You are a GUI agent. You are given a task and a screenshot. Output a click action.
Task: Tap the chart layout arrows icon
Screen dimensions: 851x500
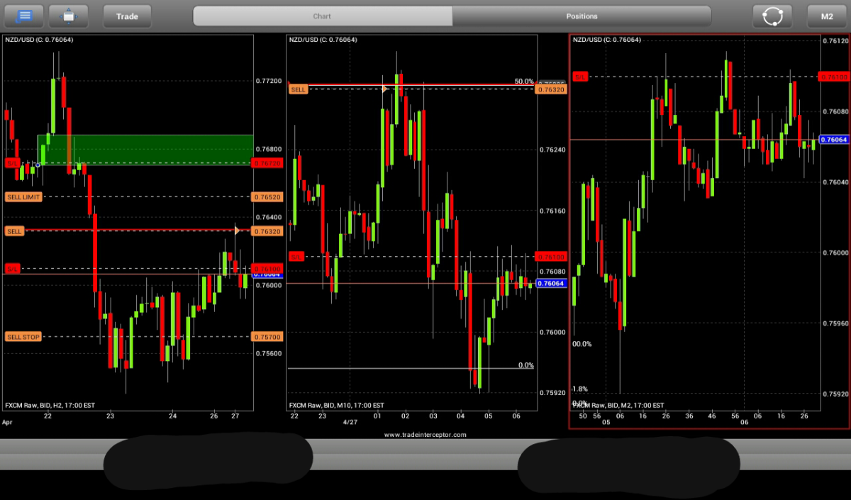coord(68,16)
